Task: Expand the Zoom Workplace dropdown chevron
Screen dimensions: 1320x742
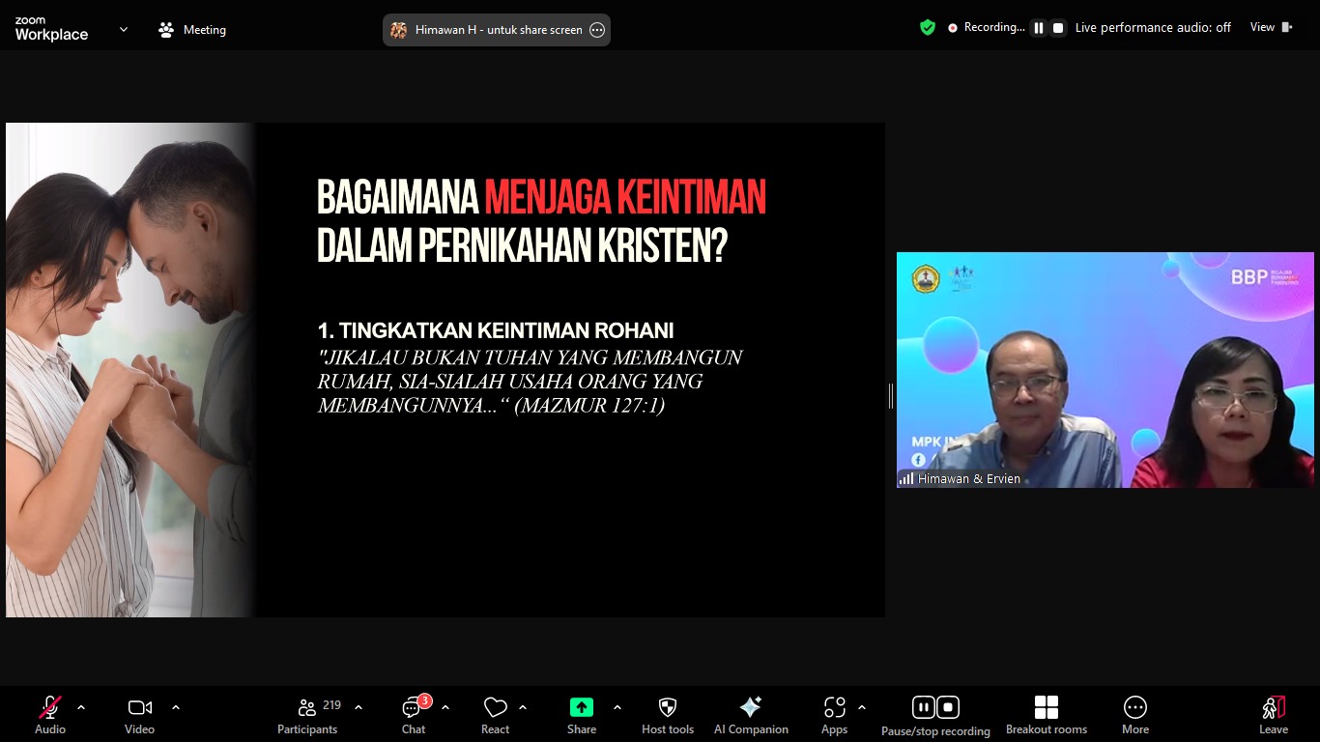Action: (123, 30)
